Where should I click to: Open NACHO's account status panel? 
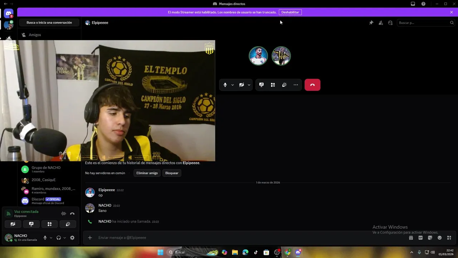(x=21, y=238)
